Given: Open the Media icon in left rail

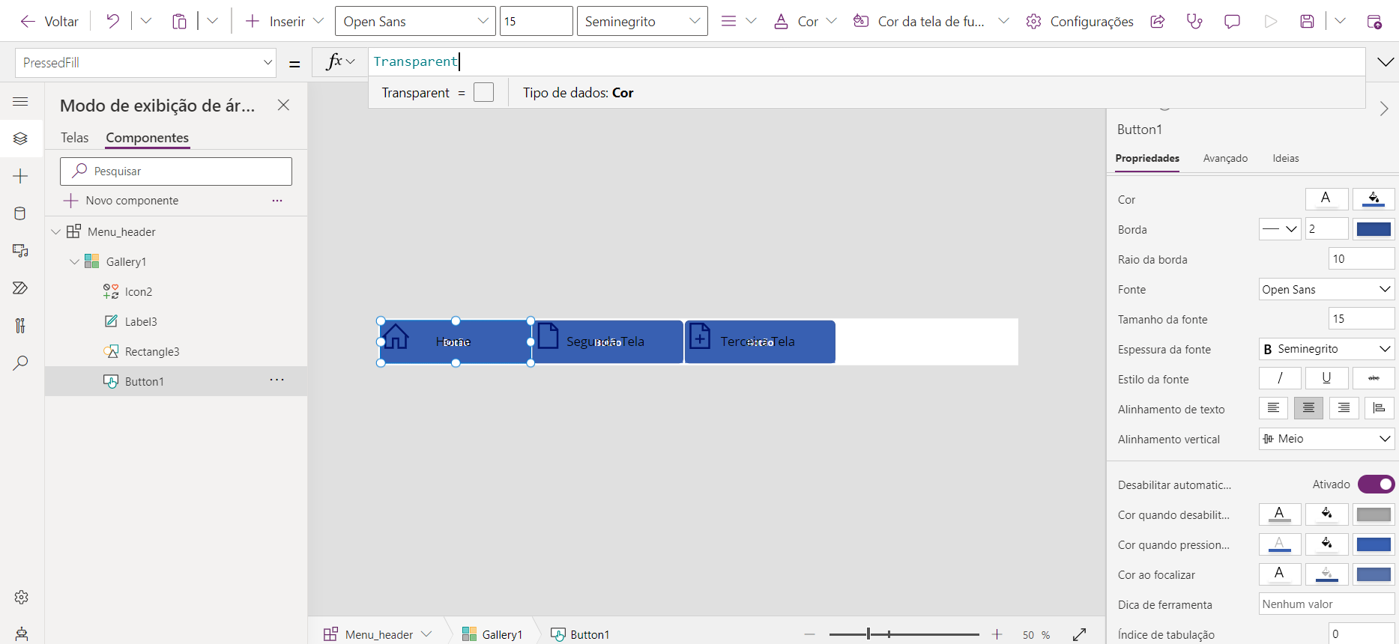Looking at the screenshot, I should [20, 251].
